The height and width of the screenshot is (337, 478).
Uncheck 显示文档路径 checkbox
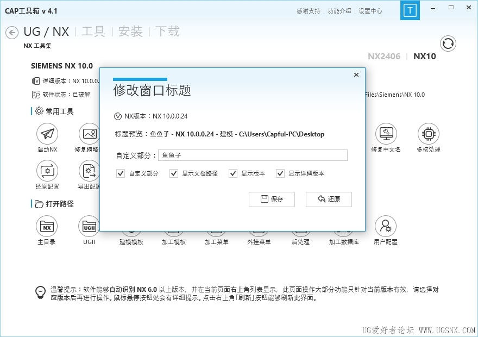click(x=174, y=173)
